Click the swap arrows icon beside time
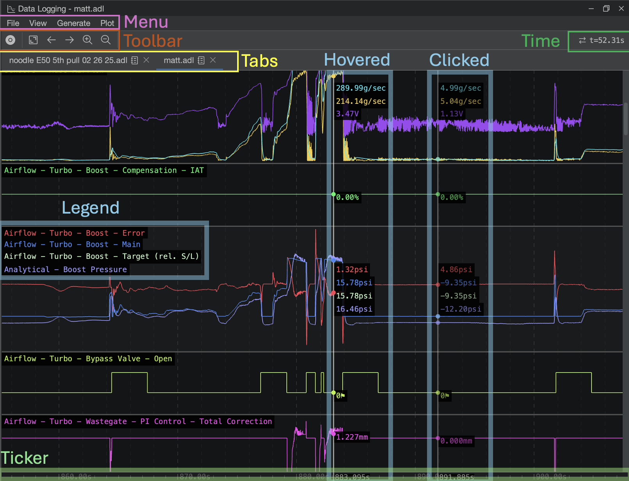This screenshot has height=481, width=629. 582,40
